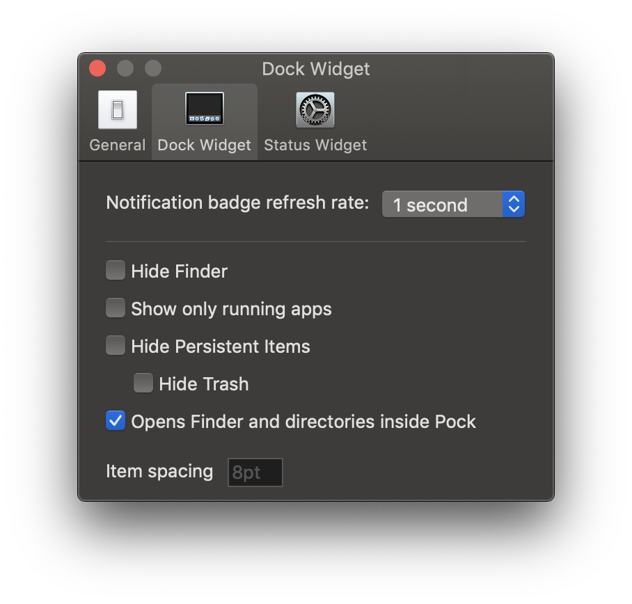Switch to the General tab label
Image resolution: width=632 pixels, height=604 pixels.
point(118,145)
